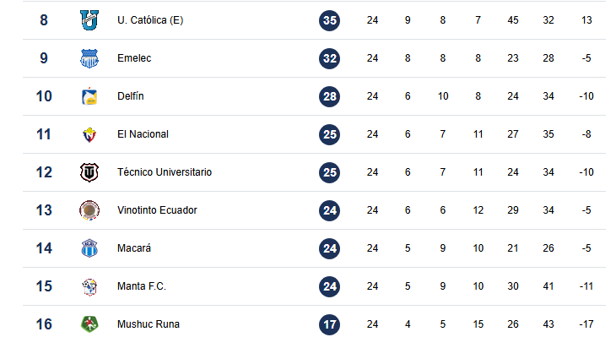This screenshot has width=616, height=348.
Task: Click the Manta F.C. team logo
Action: (x=89, y=286)
